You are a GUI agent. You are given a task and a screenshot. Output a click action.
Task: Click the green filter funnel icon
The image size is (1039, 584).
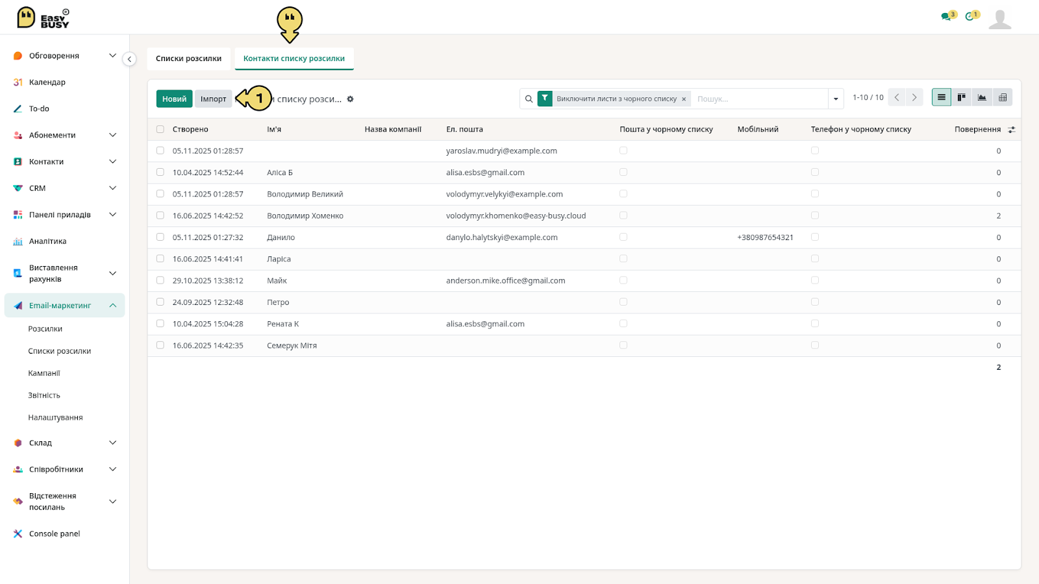coord(545,99)
